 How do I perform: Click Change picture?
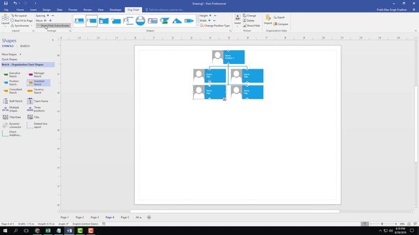[x=249, y=16]
